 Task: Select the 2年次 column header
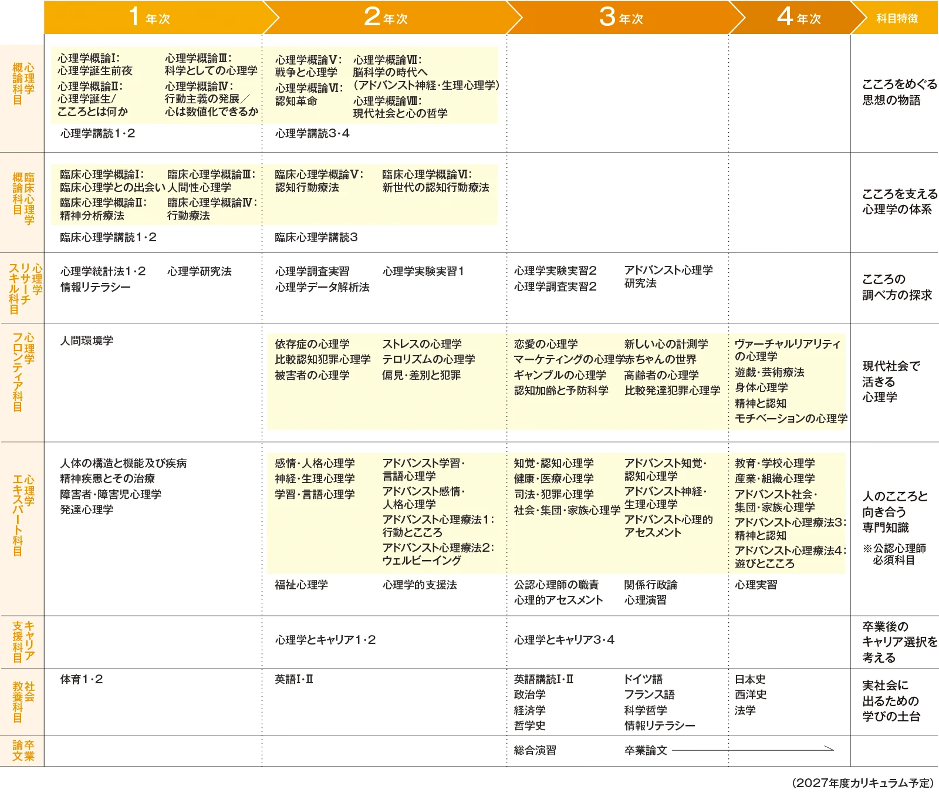386,18
